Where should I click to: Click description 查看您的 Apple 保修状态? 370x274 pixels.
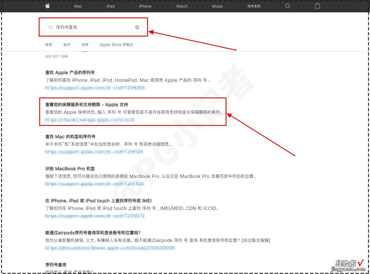point(134,112)
